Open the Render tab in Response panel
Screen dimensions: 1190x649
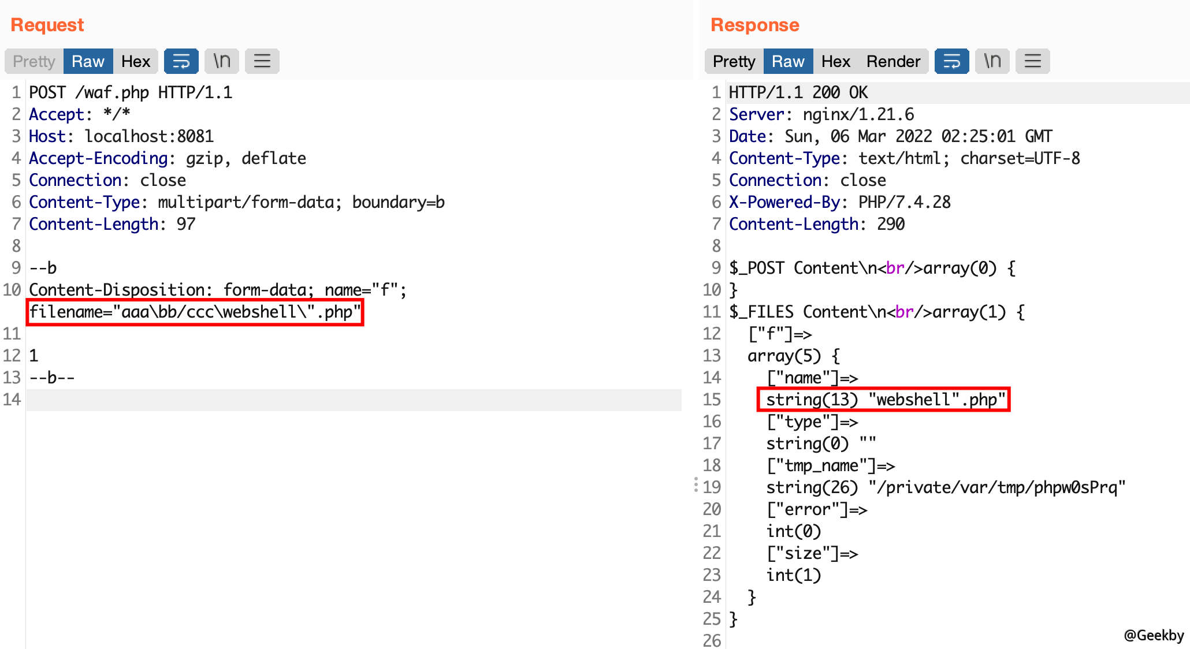pyautogui.click(x=893, y=61)
